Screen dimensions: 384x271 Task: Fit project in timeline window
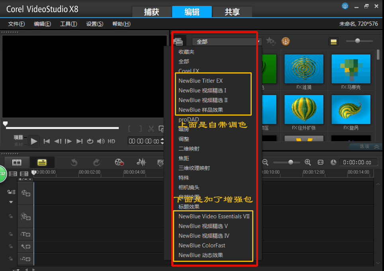[321, 163]
